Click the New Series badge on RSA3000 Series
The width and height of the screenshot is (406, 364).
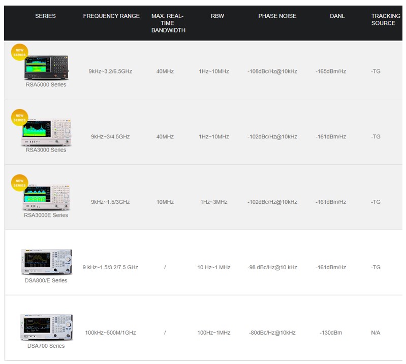pos(19,118)
